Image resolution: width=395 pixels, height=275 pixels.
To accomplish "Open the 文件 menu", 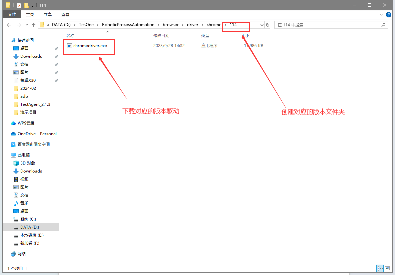I will tap(12, 14).
